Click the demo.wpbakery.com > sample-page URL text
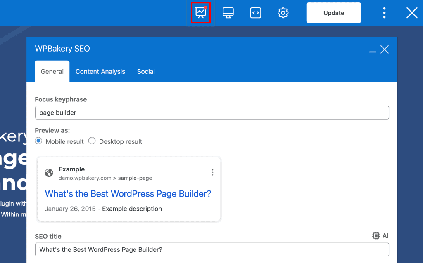Screen dimensions: 423x263 105,178
